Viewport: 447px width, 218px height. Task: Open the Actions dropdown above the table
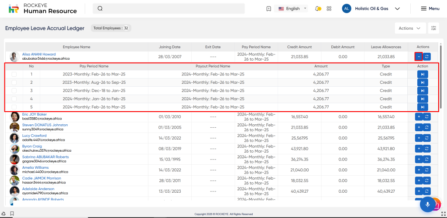point(410,28)
